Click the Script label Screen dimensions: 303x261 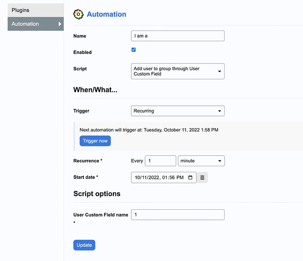80,69
